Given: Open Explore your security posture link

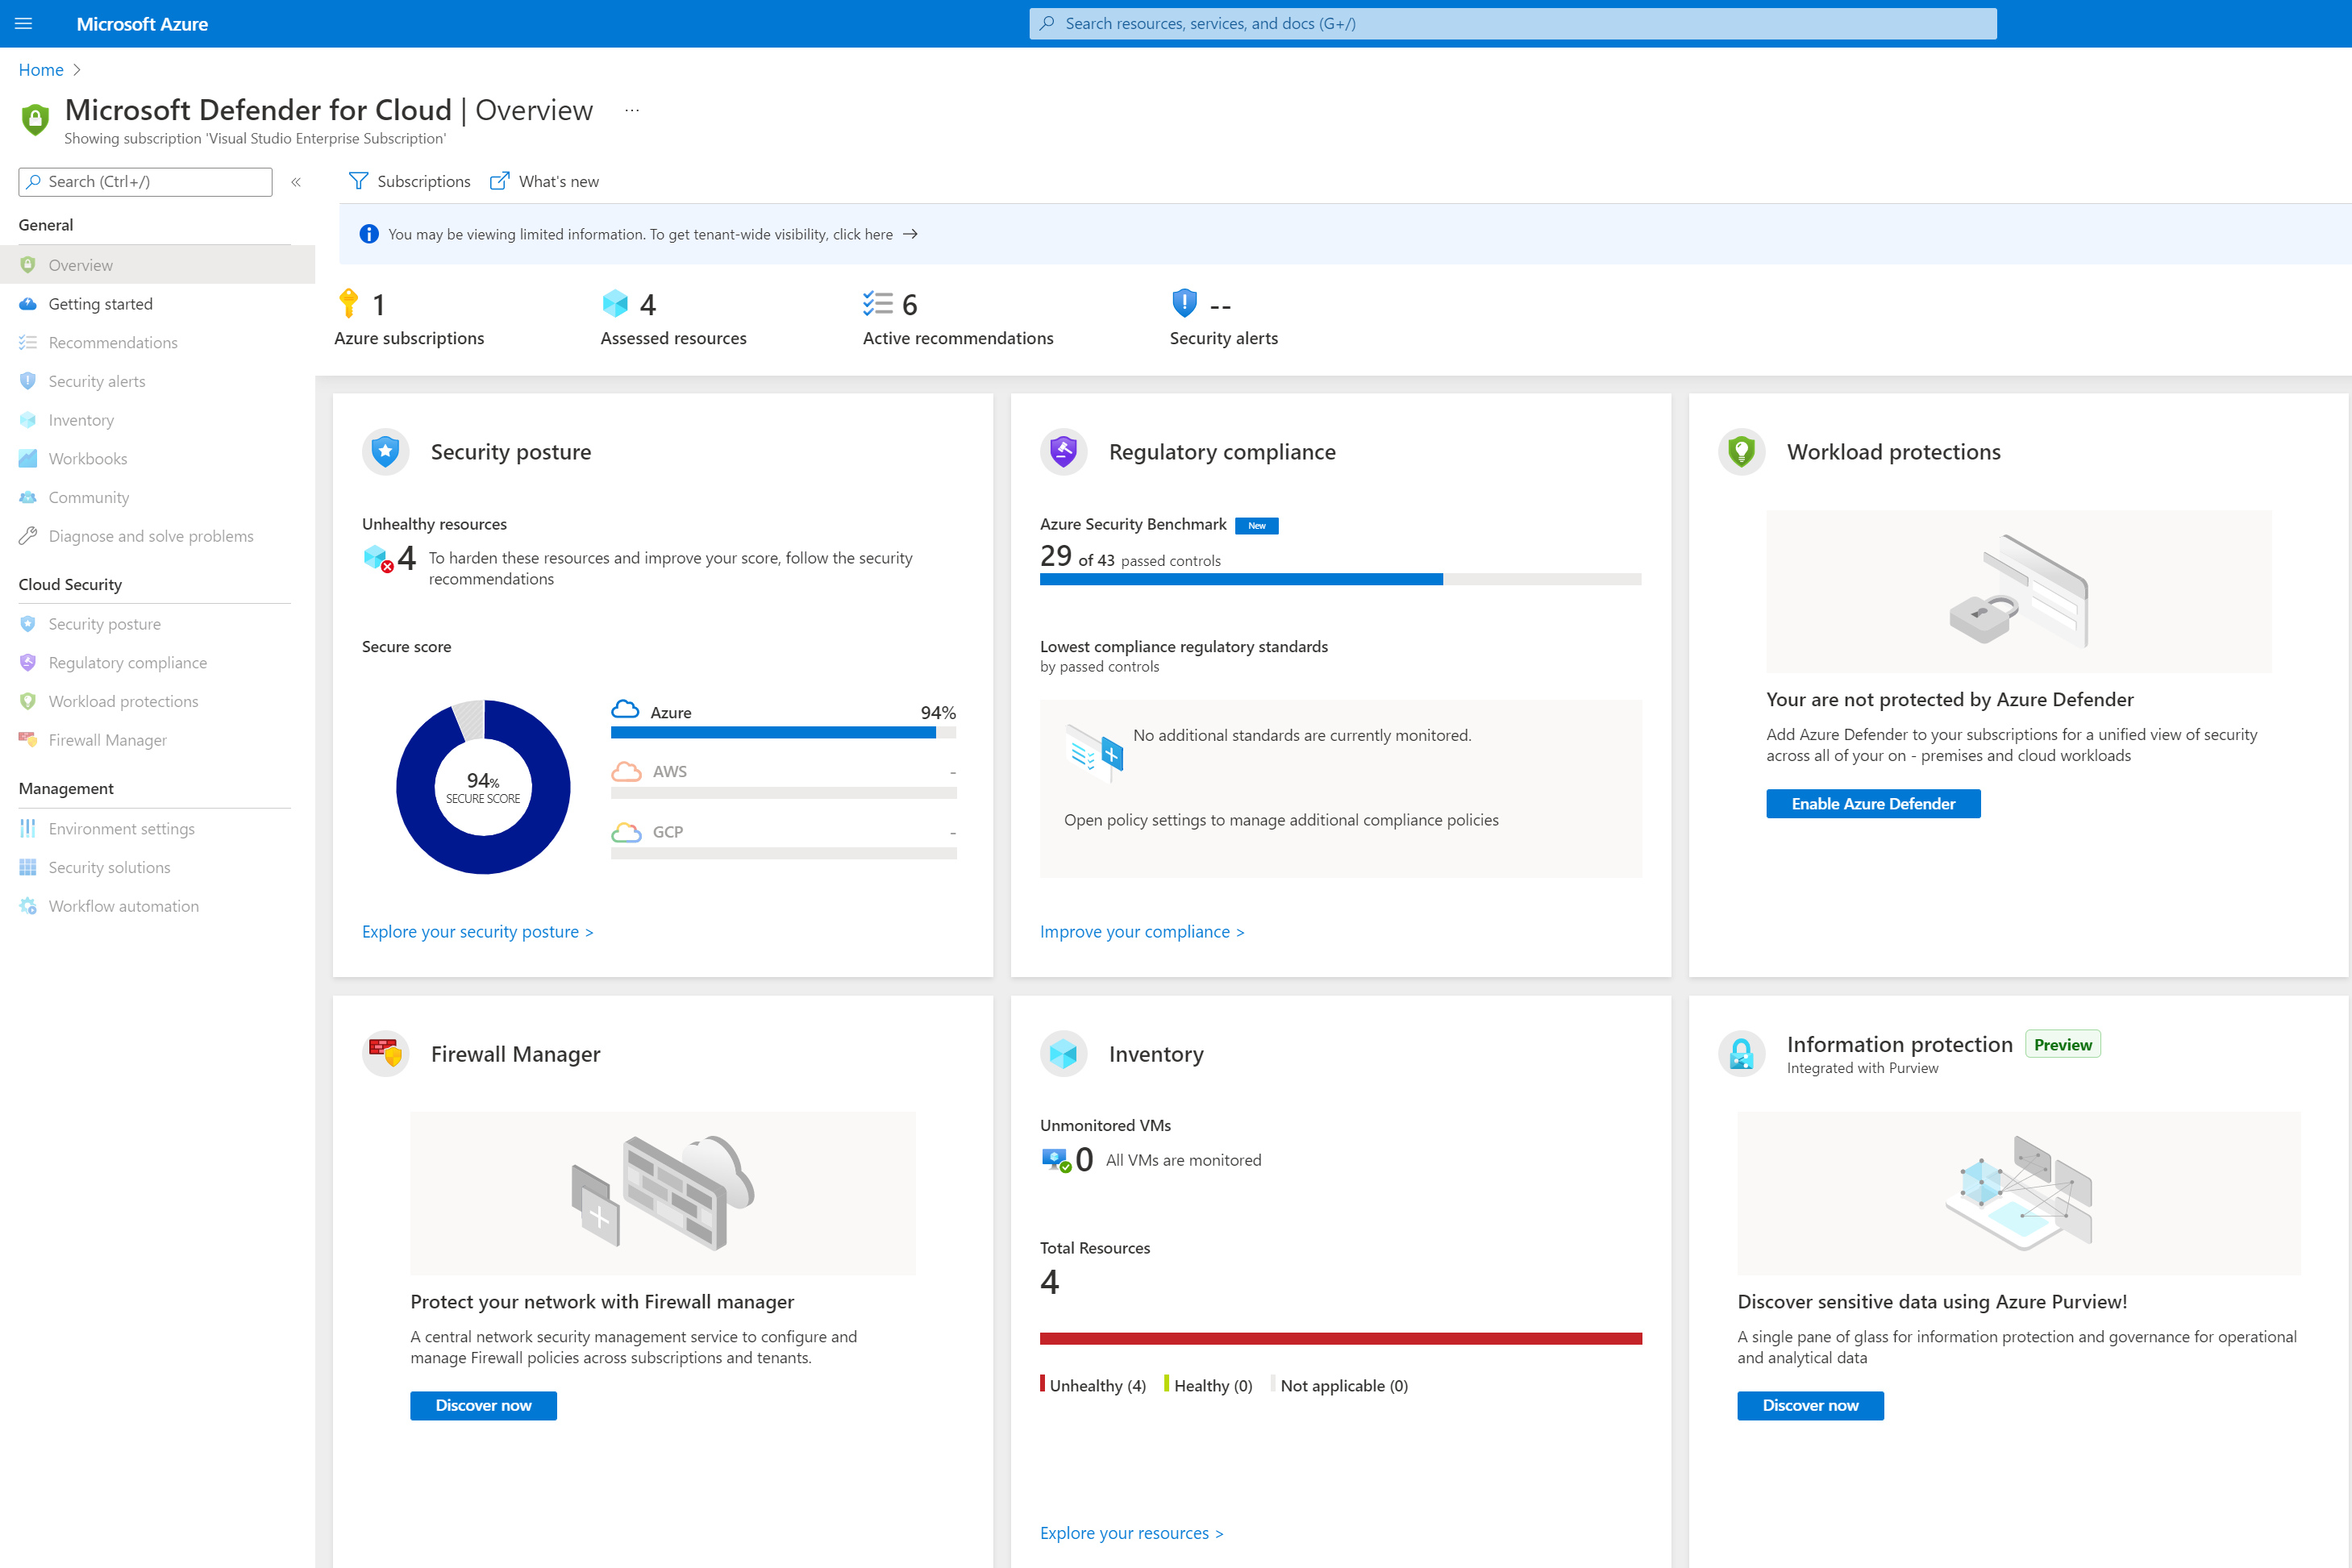Looking at the screenshot, I should coord(477,931).
